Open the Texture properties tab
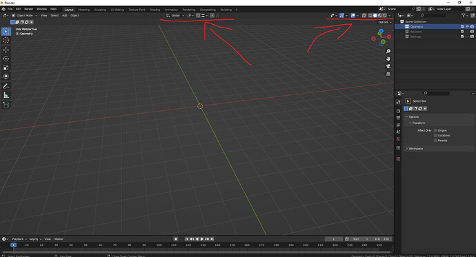 tap(398, 158)
